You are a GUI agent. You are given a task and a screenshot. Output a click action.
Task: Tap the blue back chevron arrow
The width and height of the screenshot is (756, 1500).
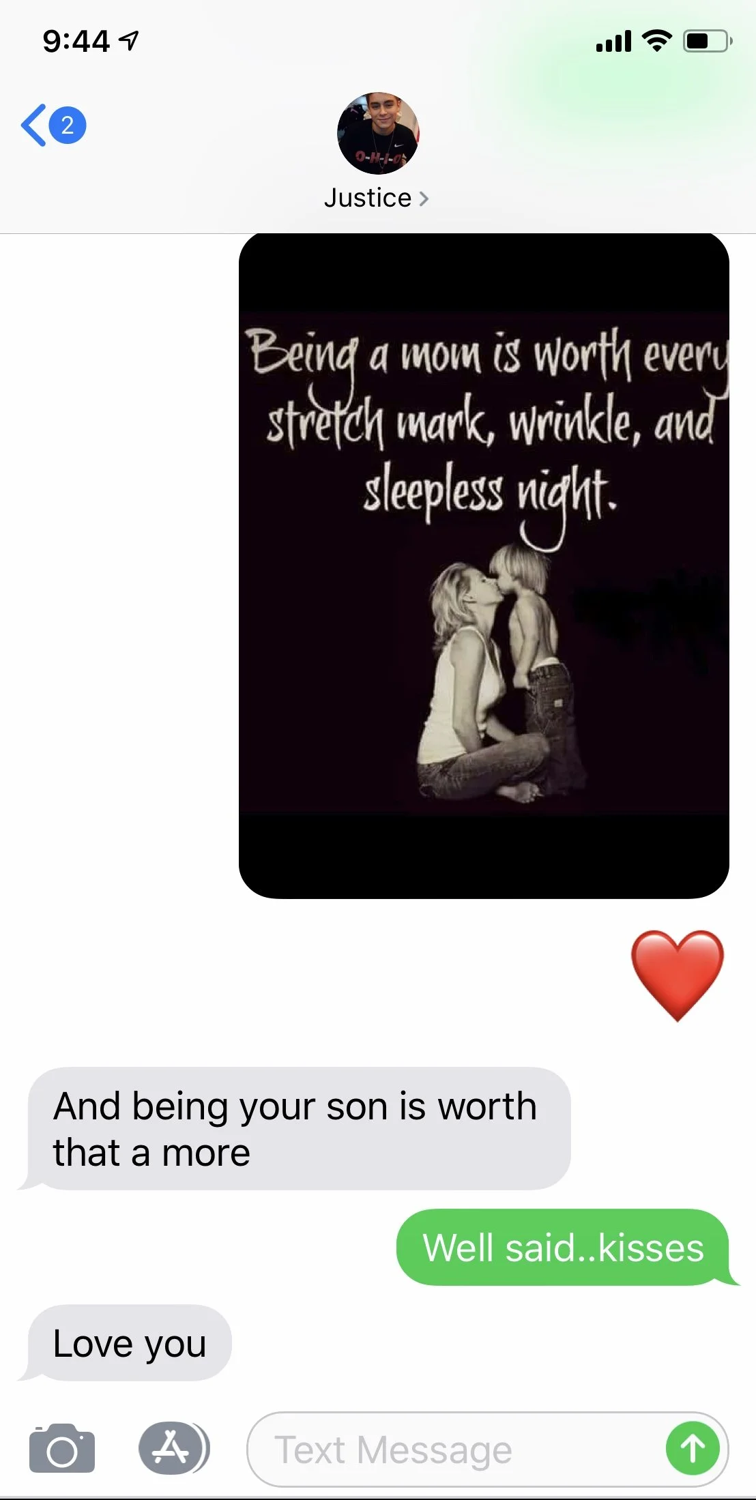pos(33,125)
